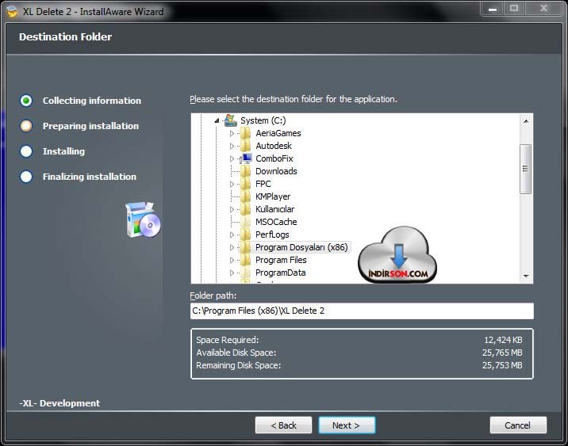This screenshot has height=446, width=568.
Task: Expand the Autodesk folder node
Action: pos(232,146)
